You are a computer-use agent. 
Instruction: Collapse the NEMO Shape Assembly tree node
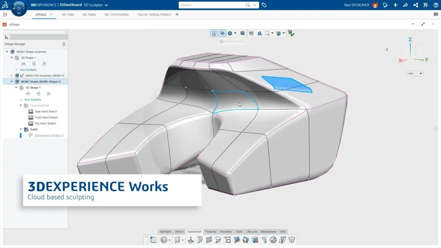pyautogui.click(x=7, y=52)
